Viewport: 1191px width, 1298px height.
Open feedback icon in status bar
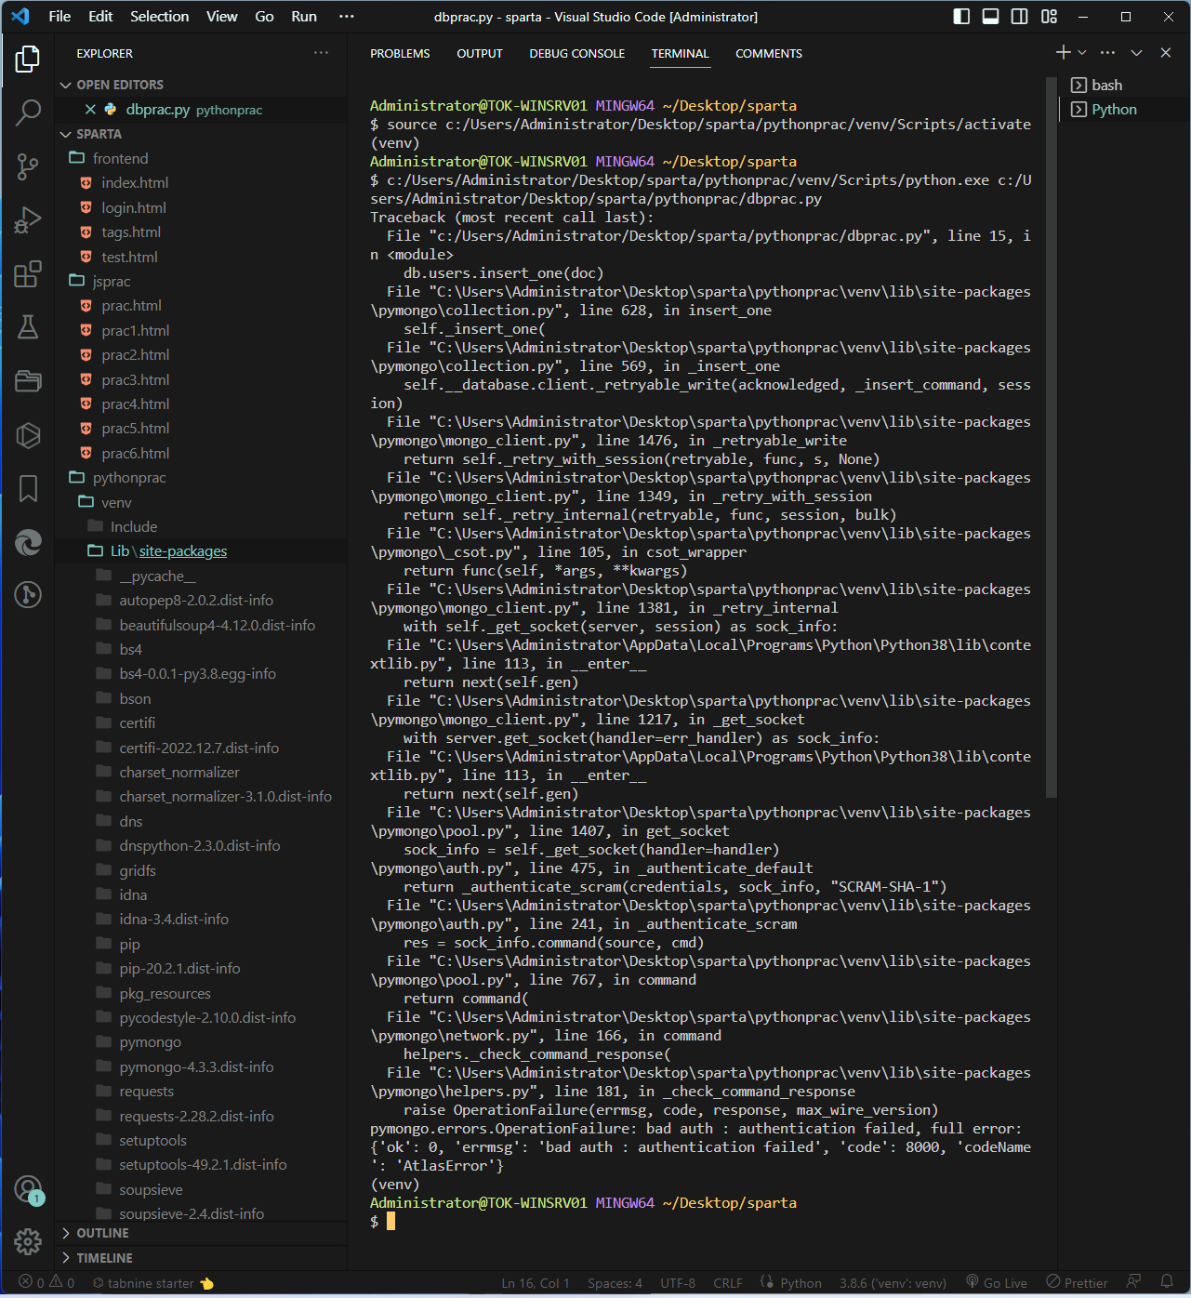coord(1133,1282)
